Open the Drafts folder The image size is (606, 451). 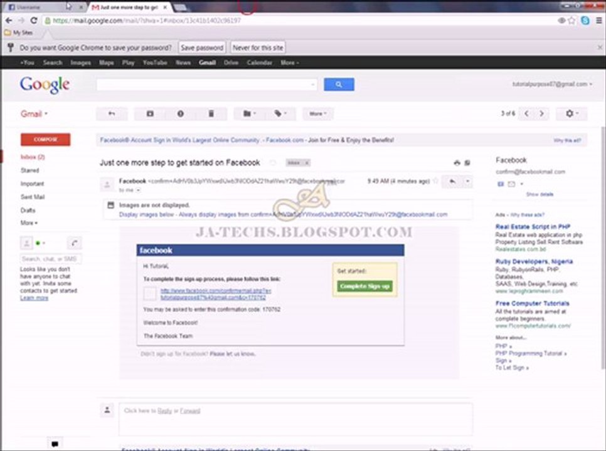point(28,210)
